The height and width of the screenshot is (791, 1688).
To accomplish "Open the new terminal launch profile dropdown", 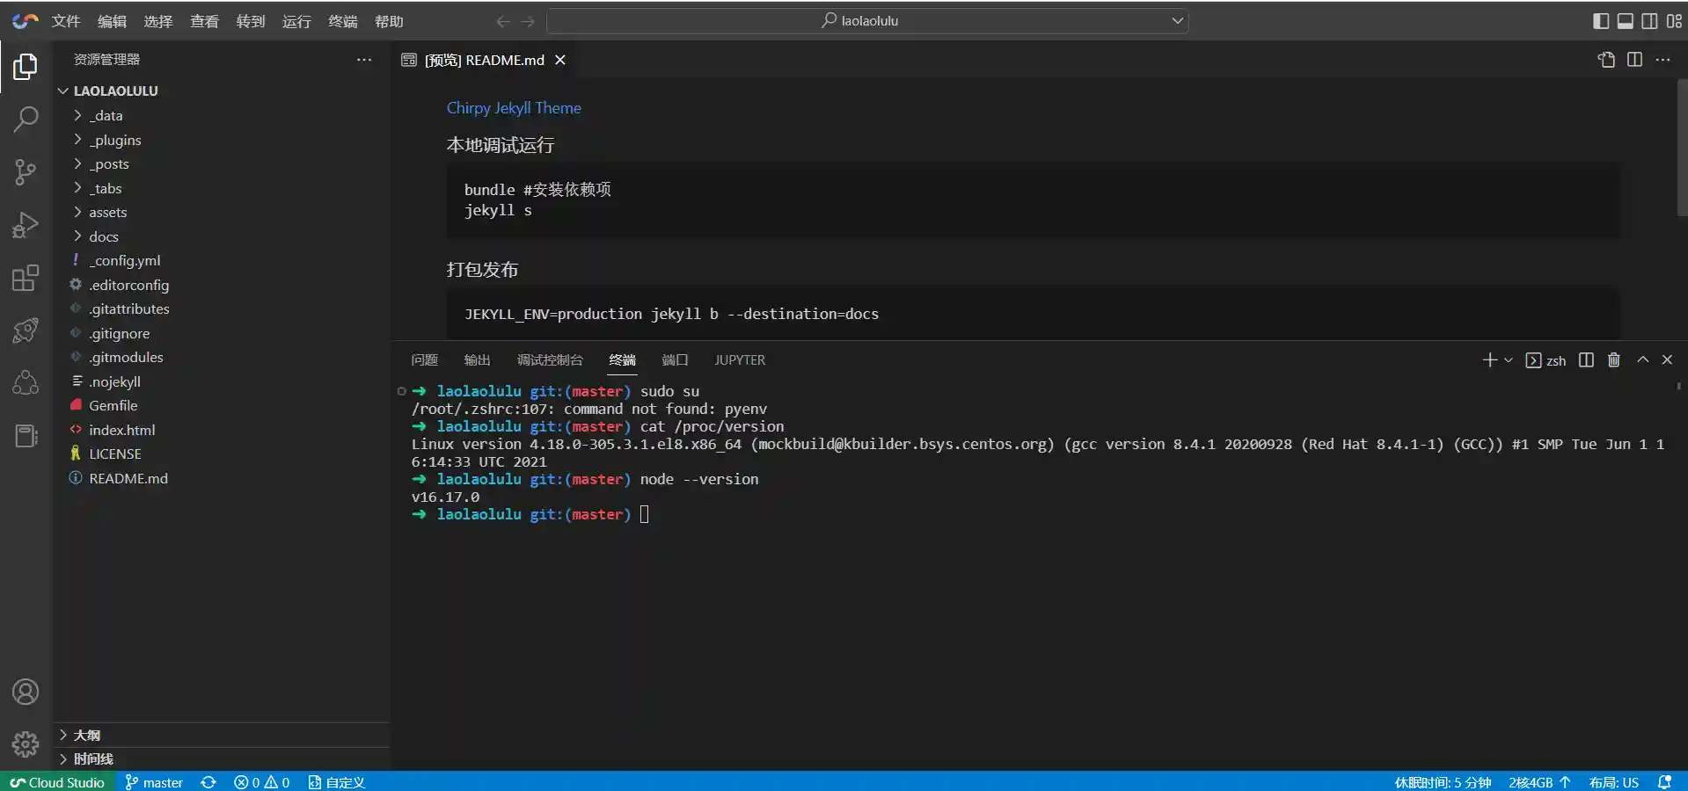I will coord(1509,360).
